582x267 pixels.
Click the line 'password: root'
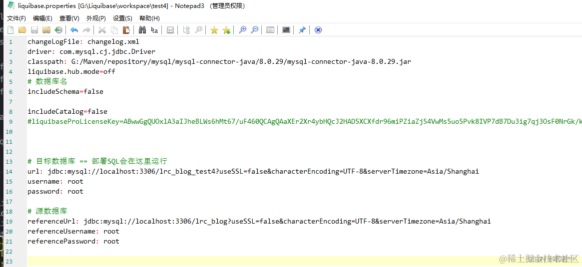[55, 192]
